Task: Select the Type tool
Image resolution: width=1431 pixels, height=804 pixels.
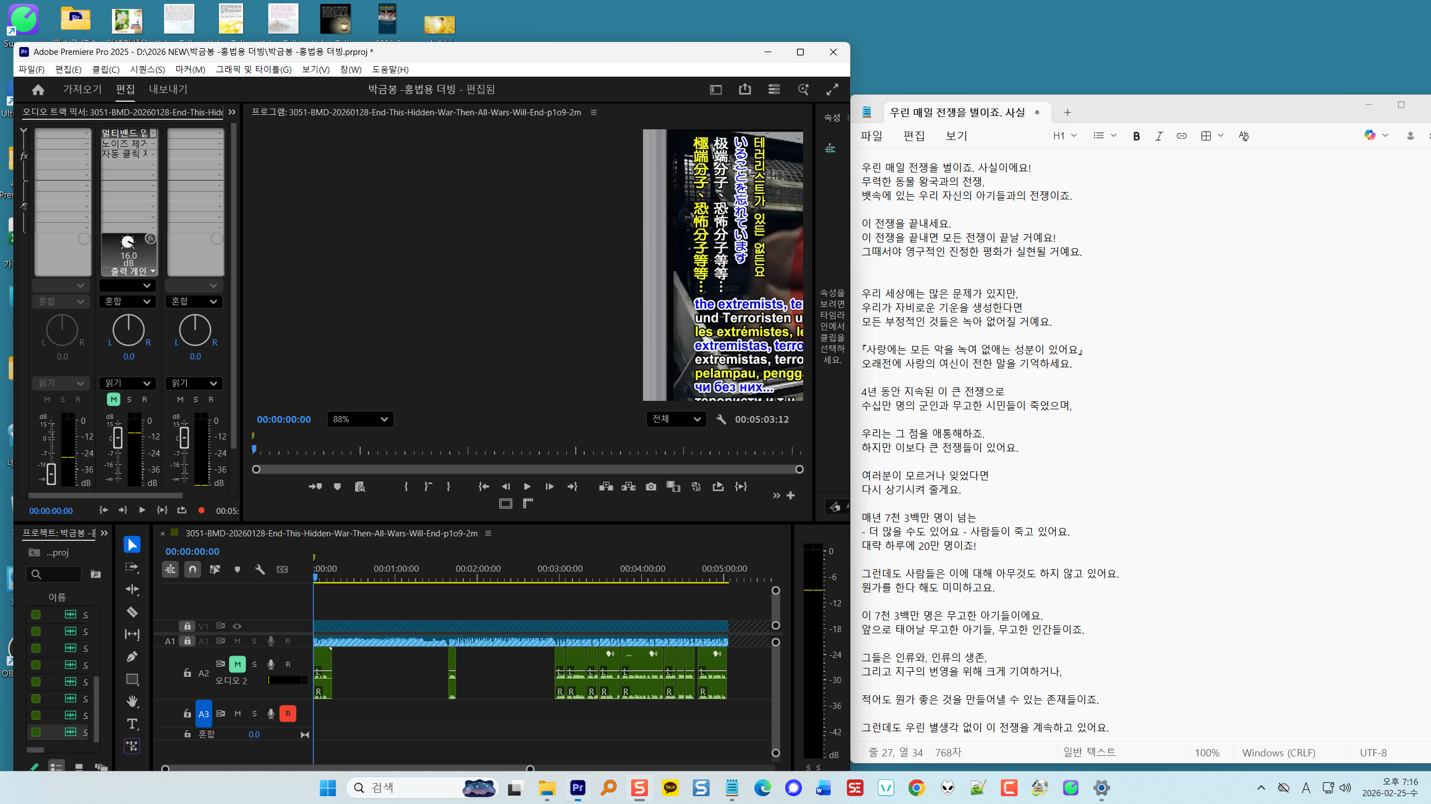Action: pos(132,724)
